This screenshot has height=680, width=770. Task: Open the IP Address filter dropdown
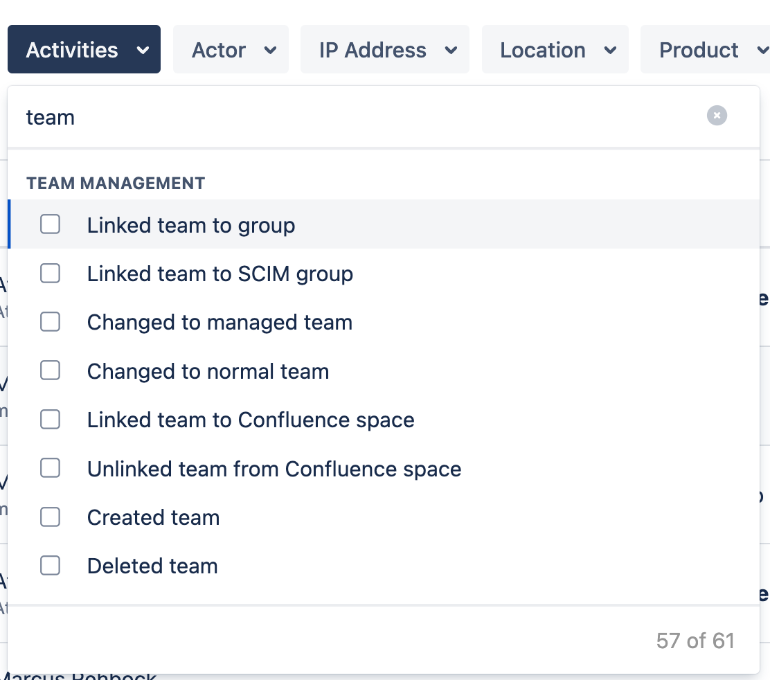[x=384, y=49]
